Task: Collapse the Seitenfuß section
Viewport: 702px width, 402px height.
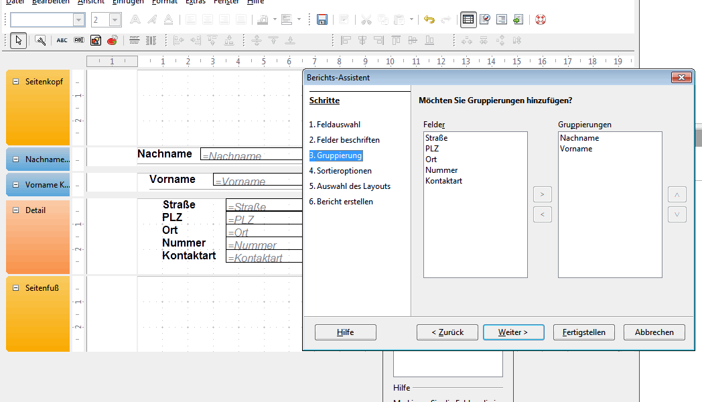Action: (x=15, y=288)
